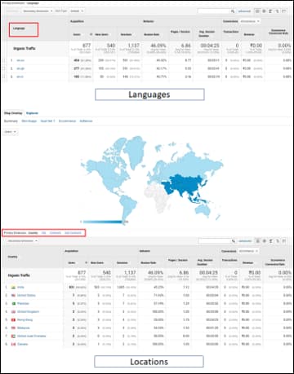Tick the checkbox for the third language row

(x=3, y=77)
